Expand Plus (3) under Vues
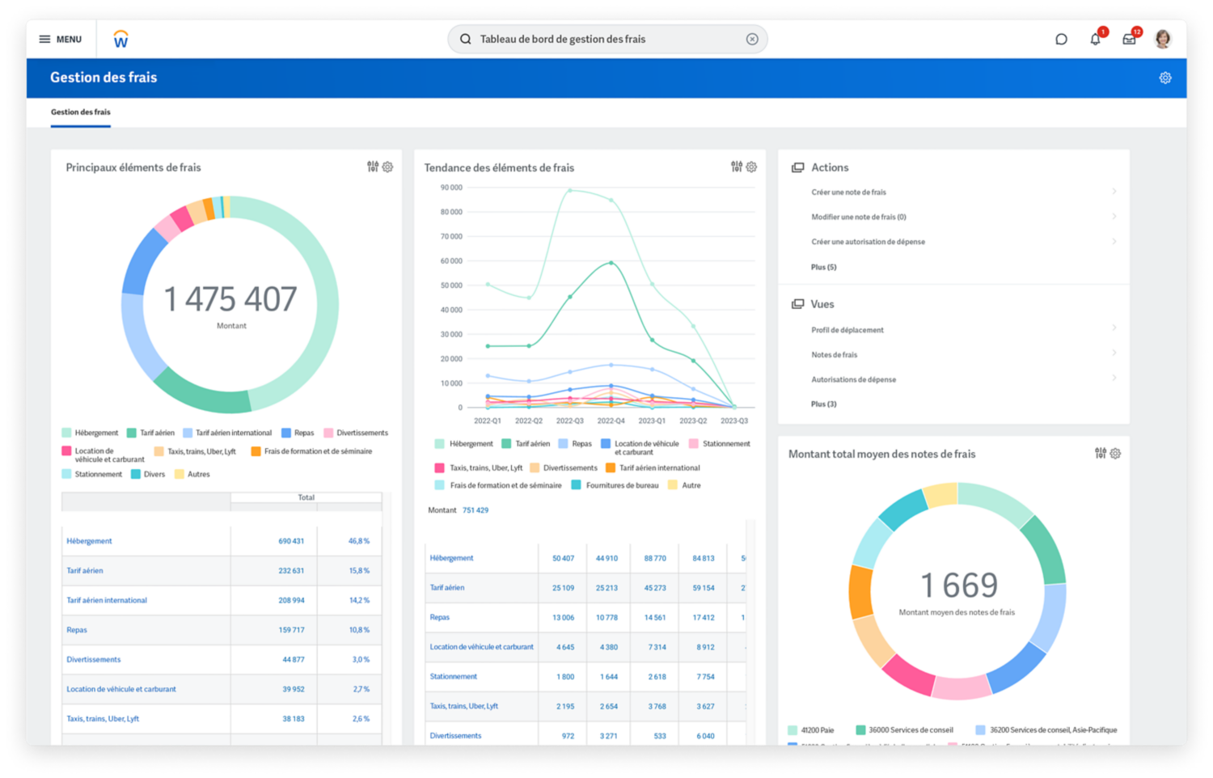Image resolution: width=1213 pixels, height=778 pixels. click(x=823, y=404)
